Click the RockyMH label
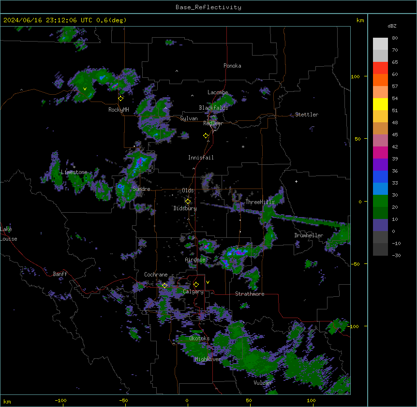This screenshot has height=407, width=417. [x=119, y=110]
